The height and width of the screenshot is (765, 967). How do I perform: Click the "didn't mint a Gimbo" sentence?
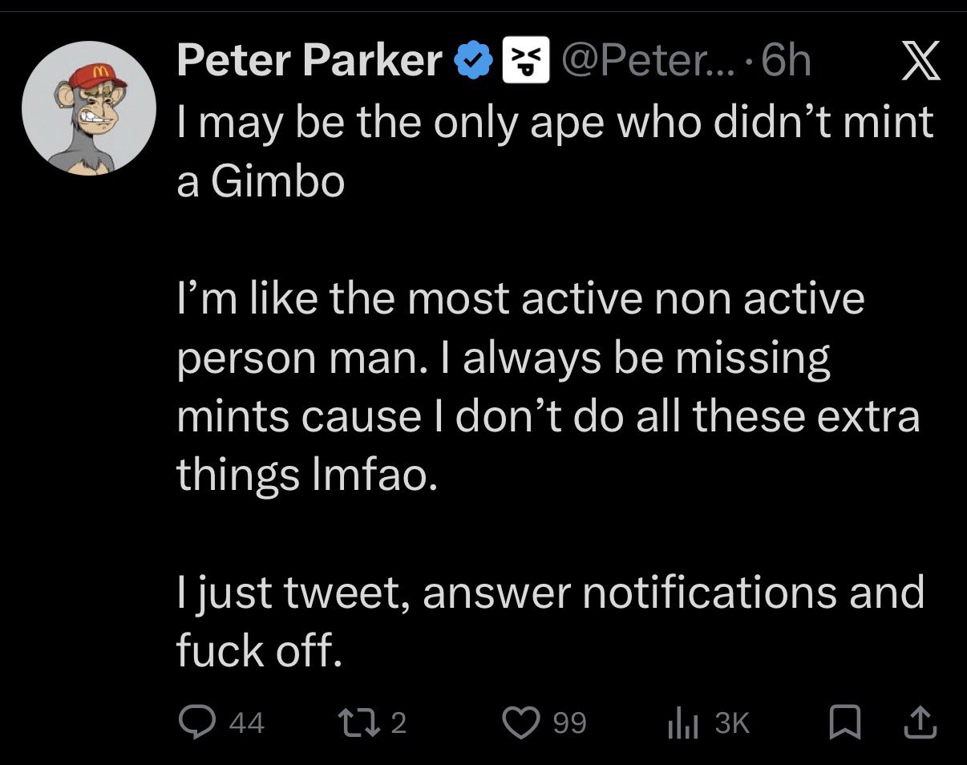coord(553,152)
